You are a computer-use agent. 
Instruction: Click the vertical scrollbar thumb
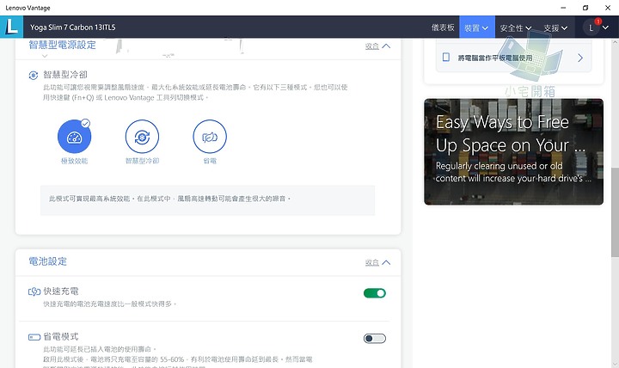[615, 212]
